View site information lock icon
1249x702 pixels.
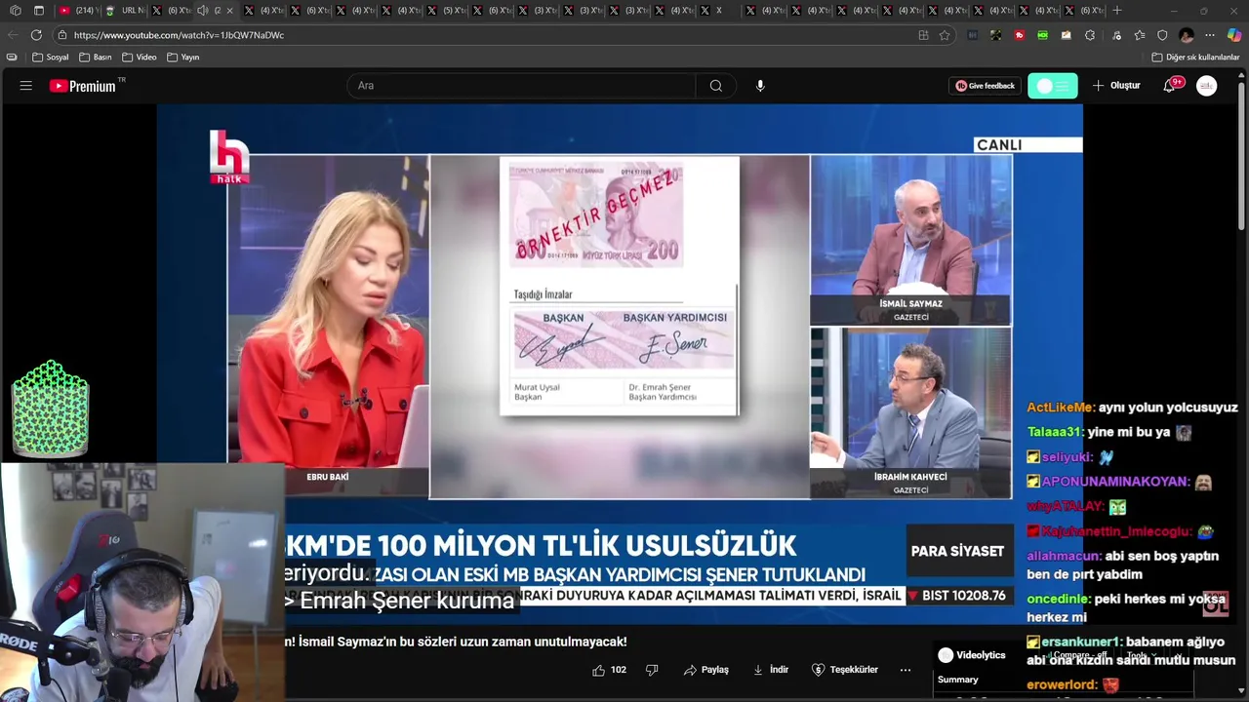coord(62,35)
